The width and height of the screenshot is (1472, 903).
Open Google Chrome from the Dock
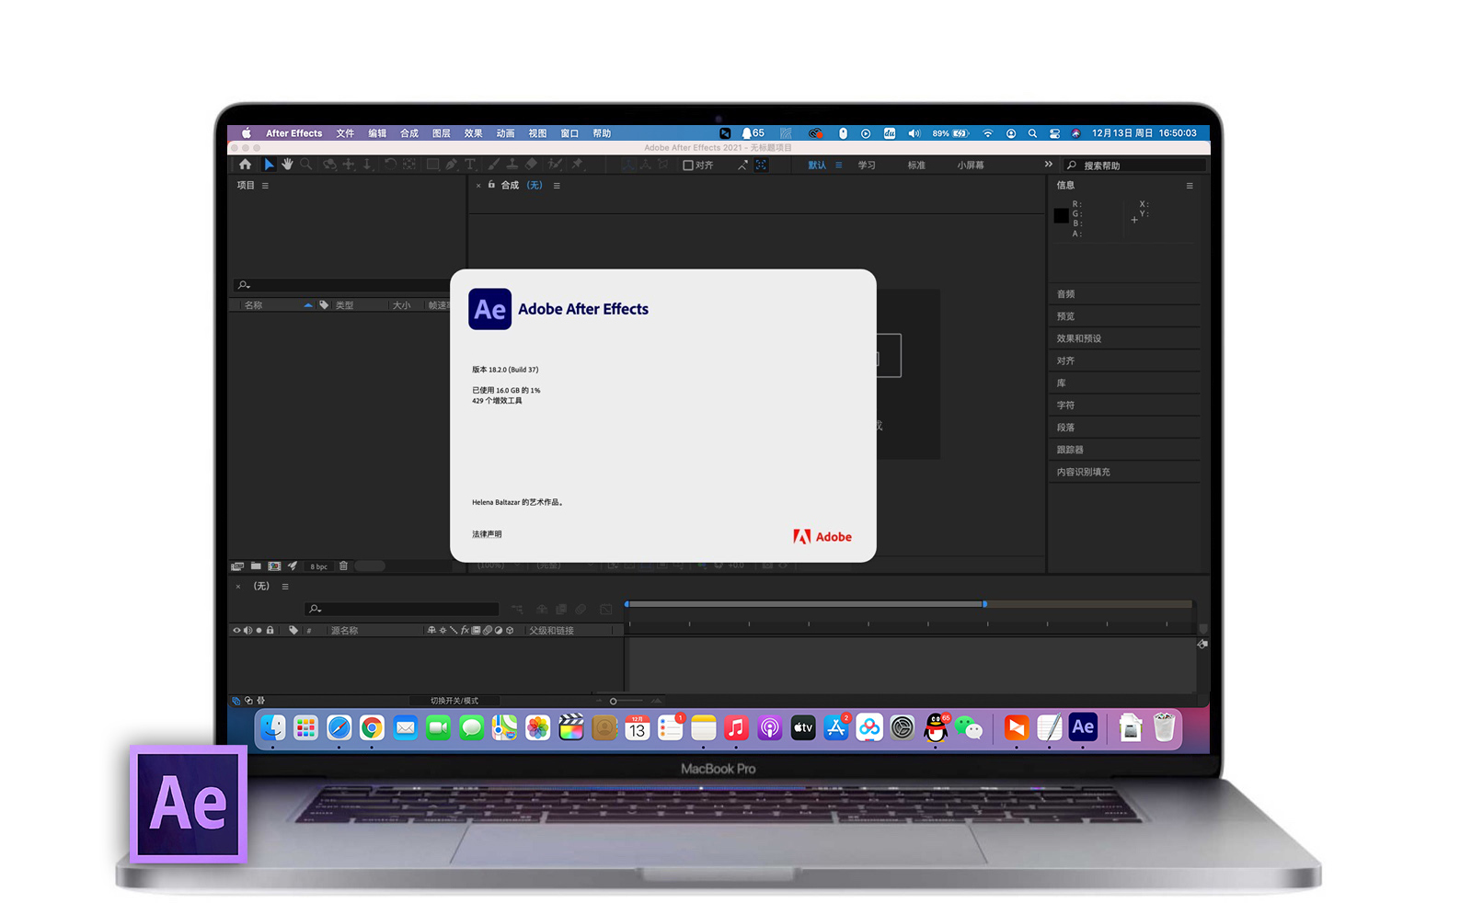[372, 728]
